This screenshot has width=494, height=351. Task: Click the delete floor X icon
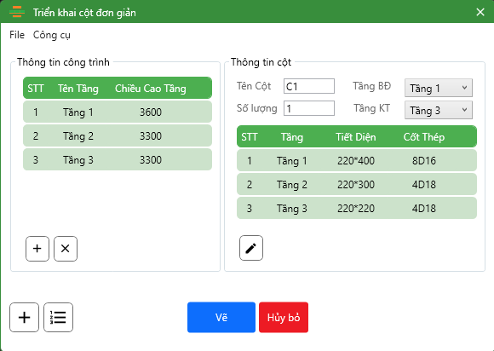(x=66, y=249)
